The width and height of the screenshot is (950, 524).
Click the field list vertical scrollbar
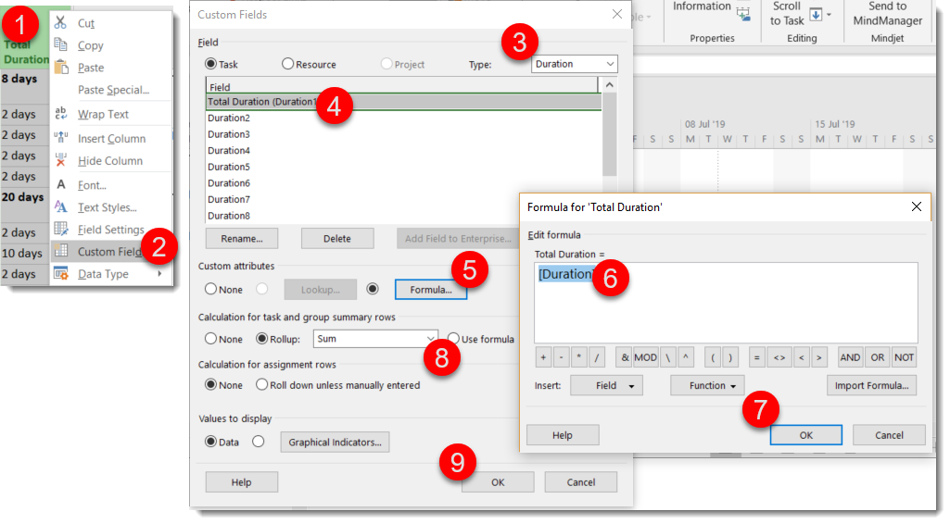tap(609, 139)
